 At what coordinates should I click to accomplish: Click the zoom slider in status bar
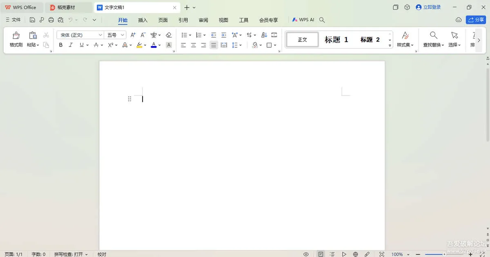(x=444, y=254)
